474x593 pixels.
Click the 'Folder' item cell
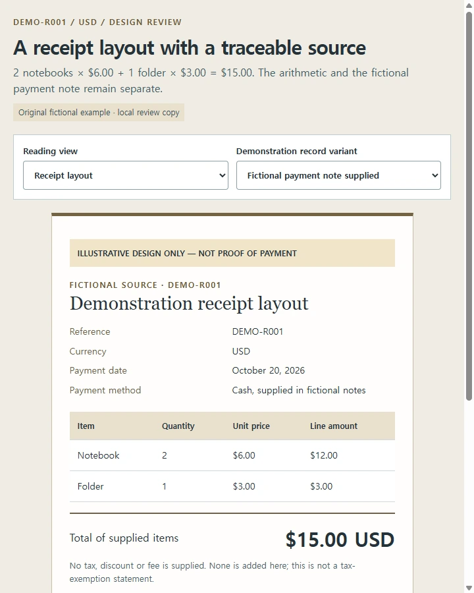pyautogui.click(x=90, y=486)
